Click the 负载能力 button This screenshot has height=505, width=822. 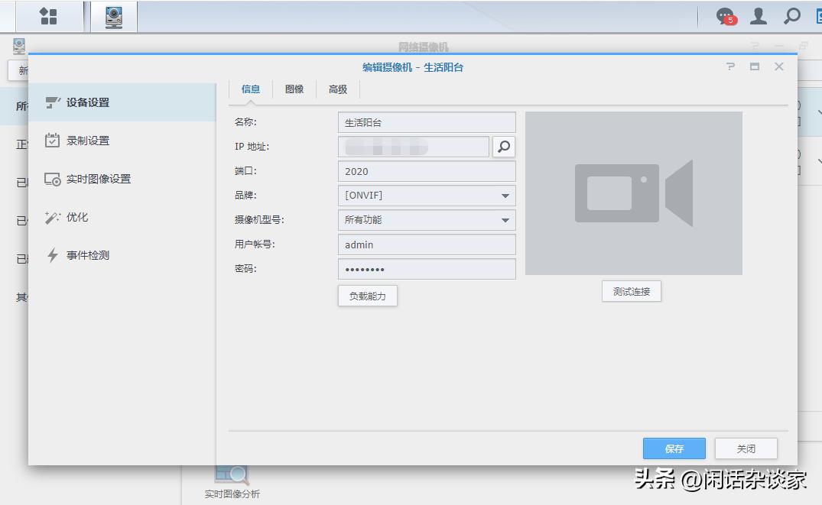point(367,296)
